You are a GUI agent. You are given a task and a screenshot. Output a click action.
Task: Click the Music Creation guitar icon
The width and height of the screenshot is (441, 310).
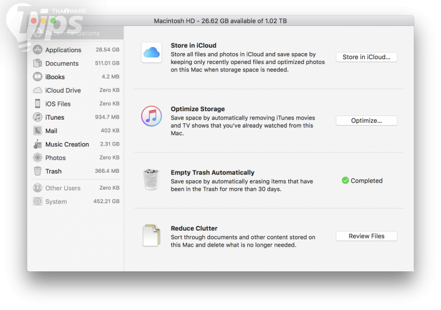(38, 144)
